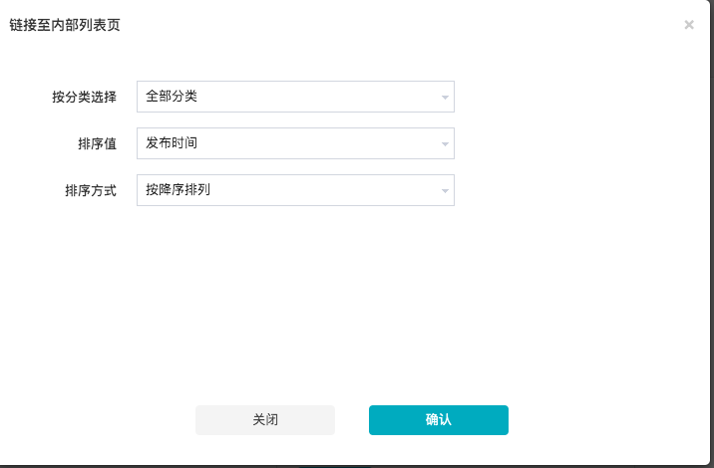
Task: Select the 发布时间 text in second combo box
Action: point(172,142)
